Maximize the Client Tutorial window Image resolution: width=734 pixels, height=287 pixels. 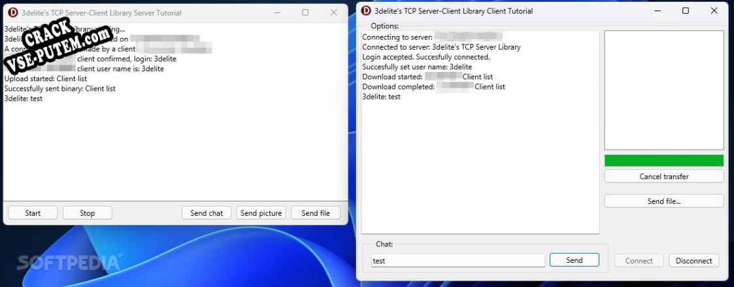pos(686,10)
